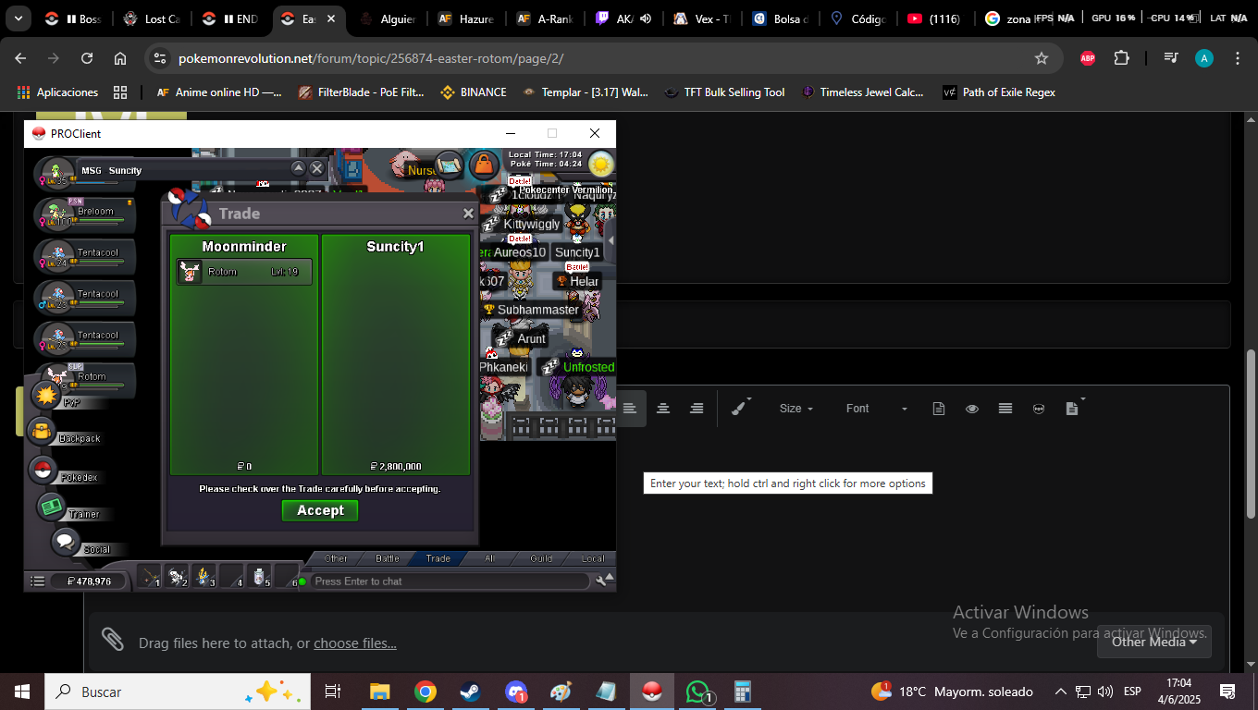Open the PvP menu icon
This screenshot has width=1258, height=710.
pos(45,395)
